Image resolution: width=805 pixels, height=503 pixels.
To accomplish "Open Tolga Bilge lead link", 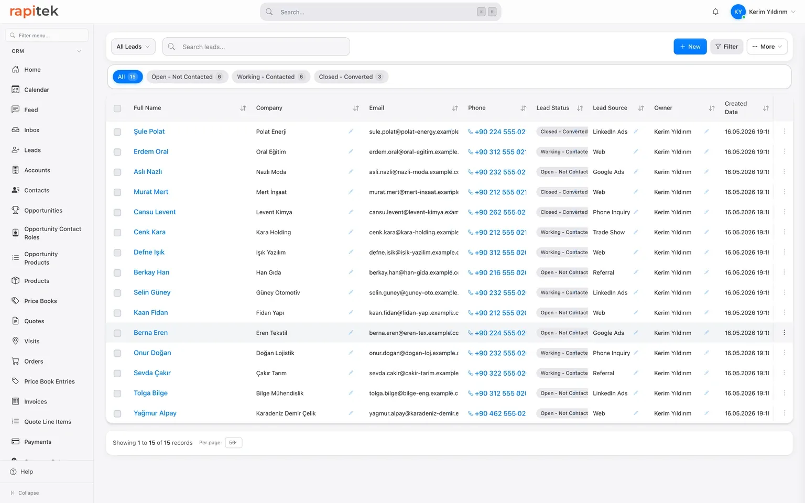I will (x=150, y=393).
